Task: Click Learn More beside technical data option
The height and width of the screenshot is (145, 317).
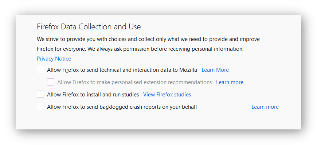Action: [x=215, y=70]
